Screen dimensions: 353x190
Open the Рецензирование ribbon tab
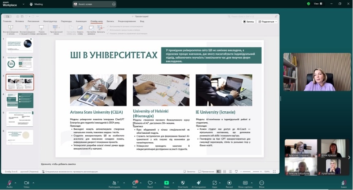(x=127, y=21)
